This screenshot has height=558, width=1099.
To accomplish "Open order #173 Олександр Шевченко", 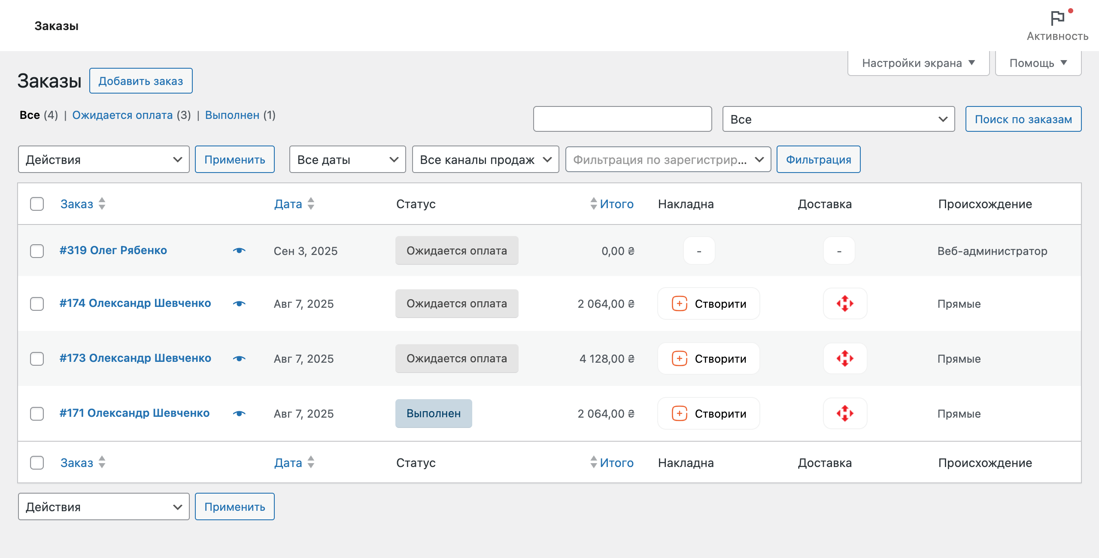I will pos(135,358).
